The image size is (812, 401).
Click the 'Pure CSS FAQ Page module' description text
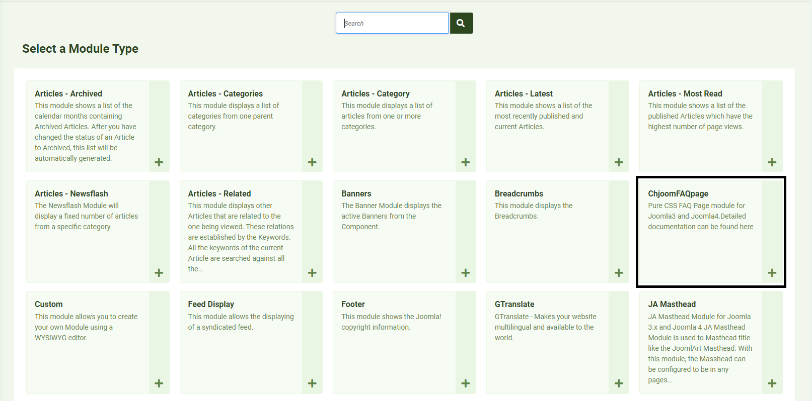click(701, 216)
